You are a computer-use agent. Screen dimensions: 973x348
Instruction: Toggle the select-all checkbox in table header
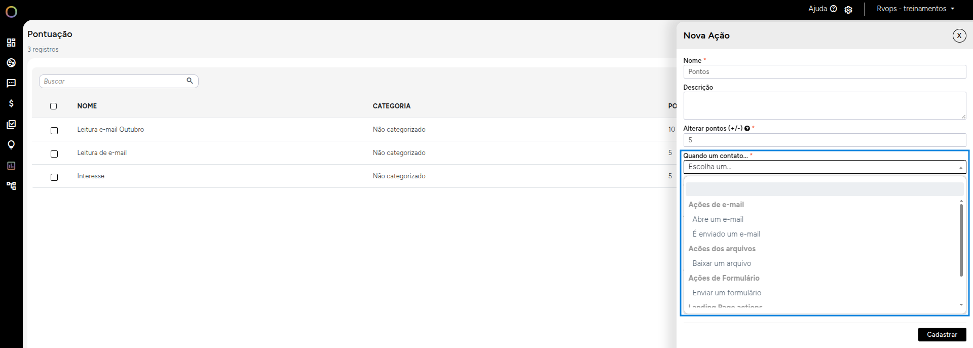tap(54, 106)
